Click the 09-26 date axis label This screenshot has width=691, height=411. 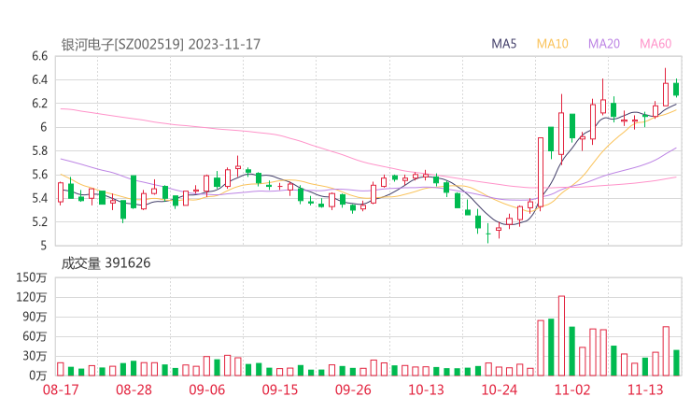point(353,390)
